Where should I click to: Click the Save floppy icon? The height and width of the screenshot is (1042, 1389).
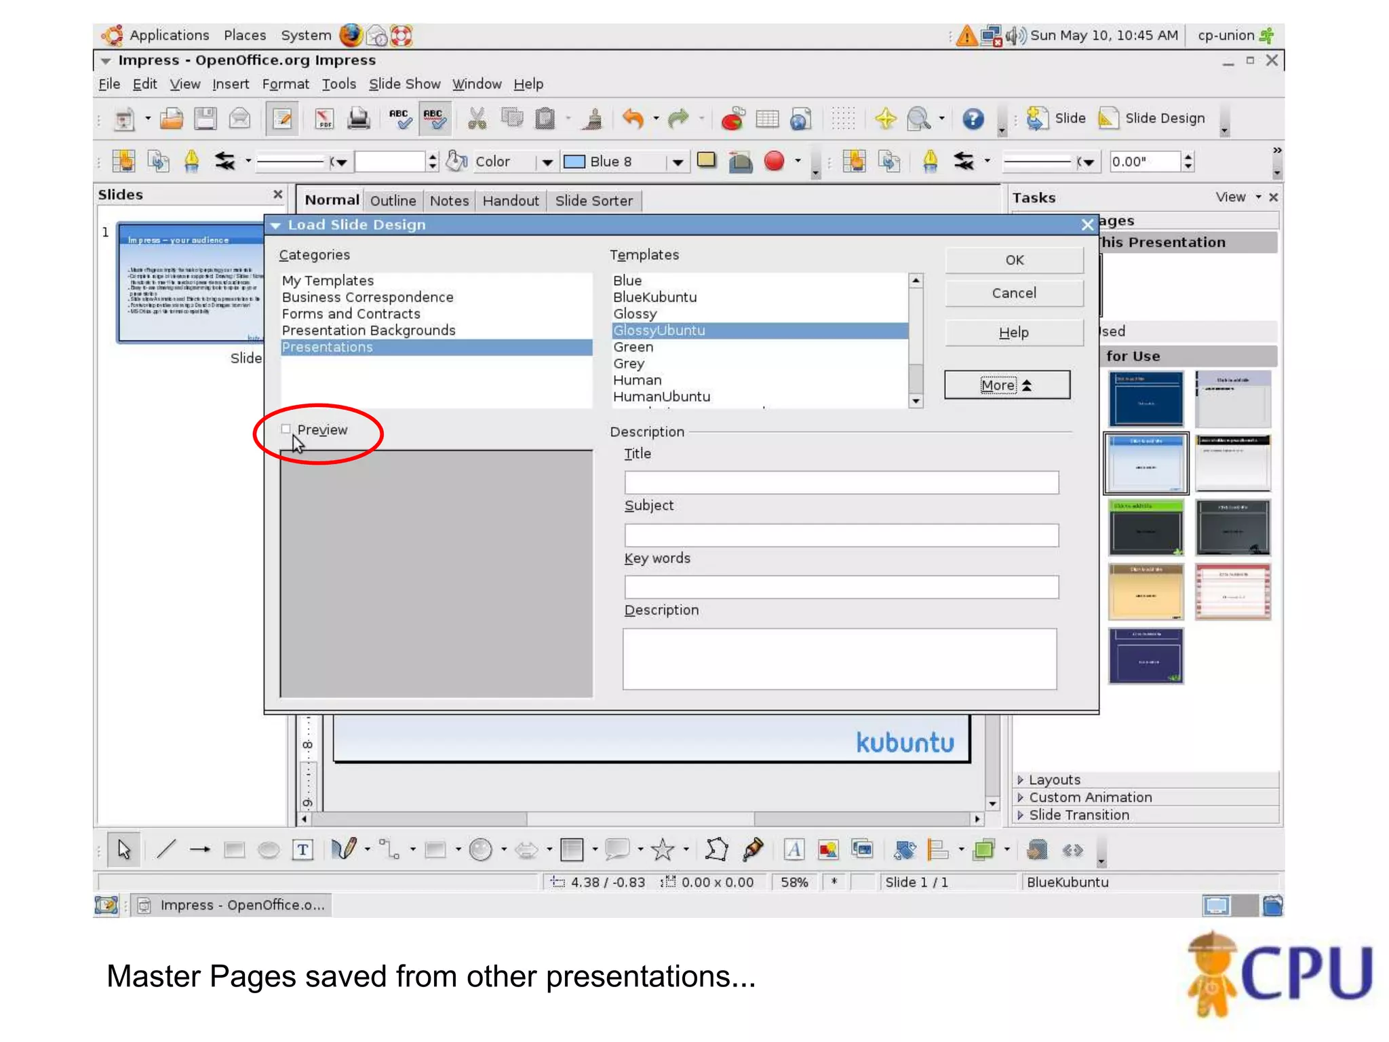coord(206,119)
